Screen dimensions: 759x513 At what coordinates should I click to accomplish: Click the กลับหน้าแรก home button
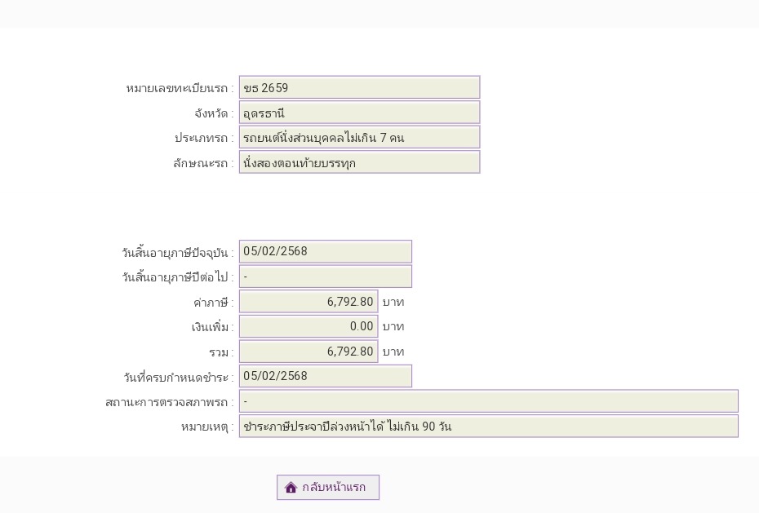(328, 487)
